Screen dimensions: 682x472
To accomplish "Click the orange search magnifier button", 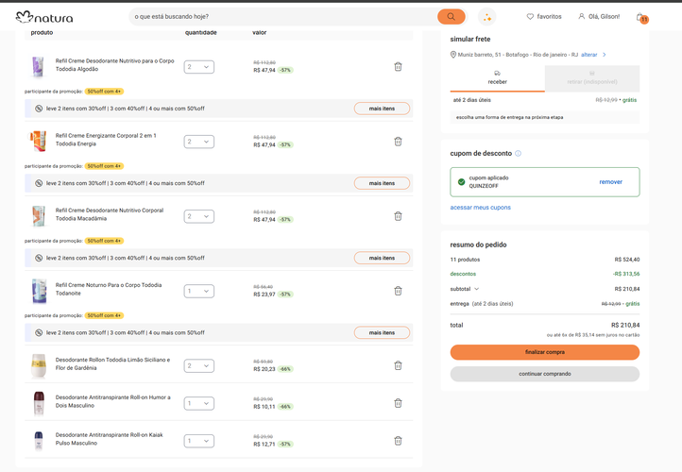I will [x=451, y=16].
